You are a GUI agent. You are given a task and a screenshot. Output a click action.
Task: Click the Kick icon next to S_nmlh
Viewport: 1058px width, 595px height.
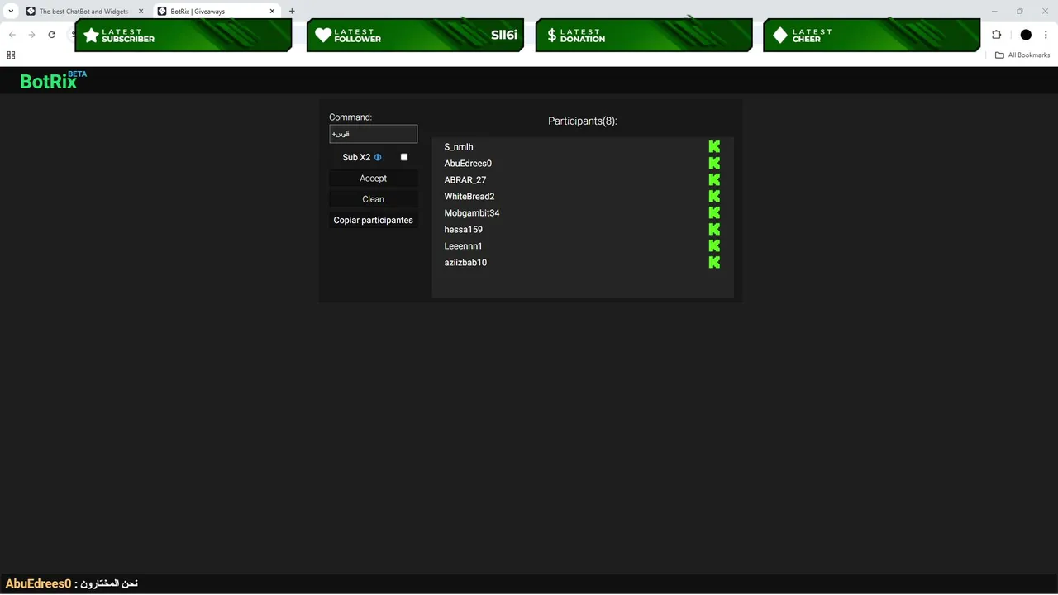(714, 146)
